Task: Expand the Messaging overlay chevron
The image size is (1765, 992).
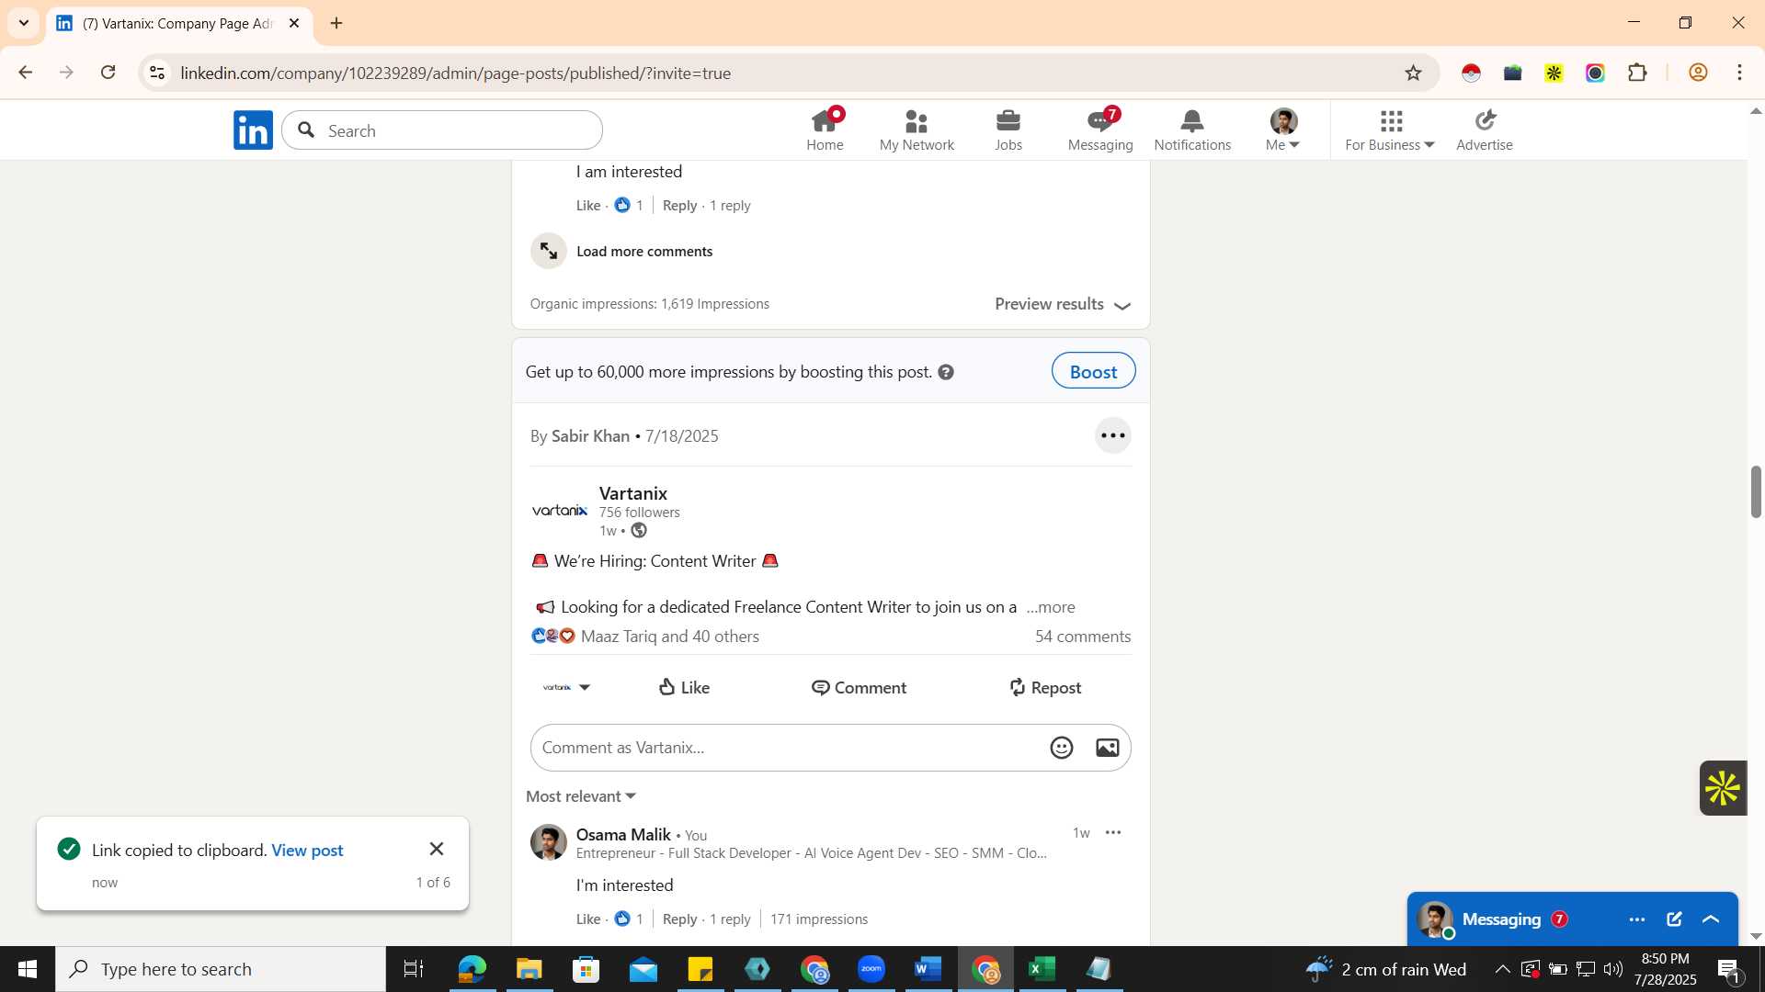Action: pyautogui.click(x=1711, y=919)
